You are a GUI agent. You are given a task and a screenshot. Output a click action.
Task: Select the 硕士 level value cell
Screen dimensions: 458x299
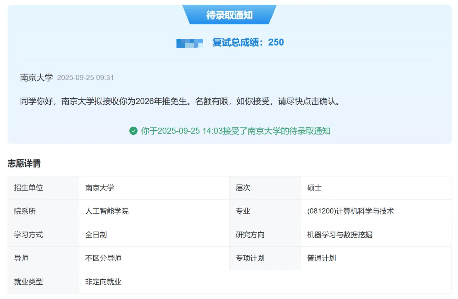point(314,188)
